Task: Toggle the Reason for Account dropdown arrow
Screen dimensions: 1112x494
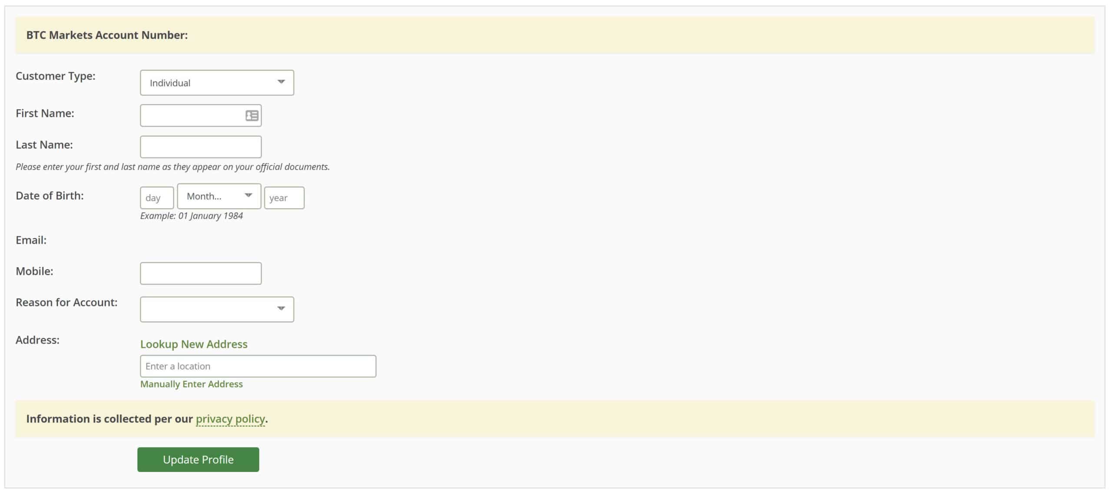Action: tap(281, 308)
